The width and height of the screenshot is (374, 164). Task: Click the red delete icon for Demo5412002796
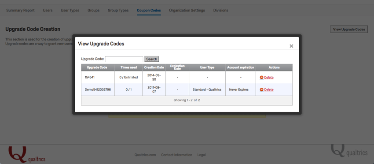click(262, 89)
